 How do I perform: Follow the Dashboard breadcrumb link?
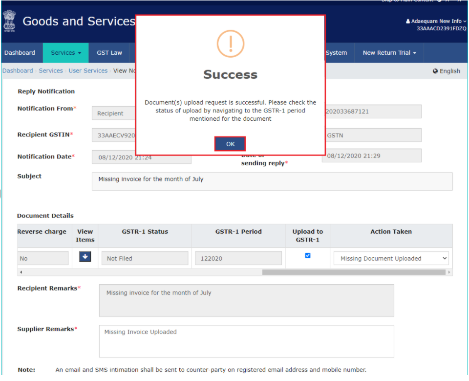point(18,71)
